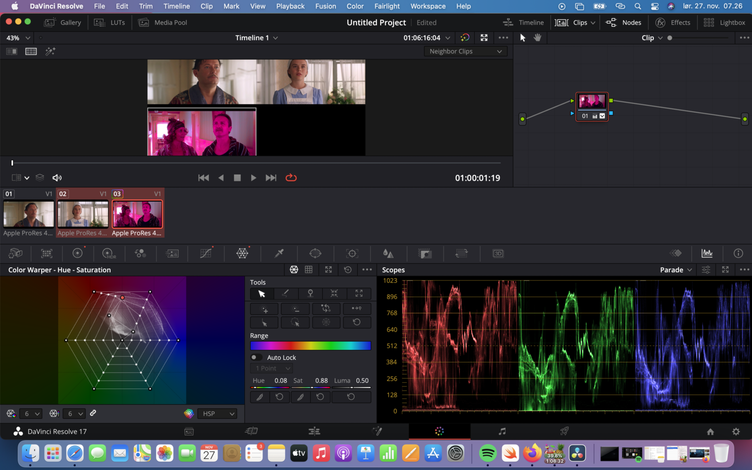Expand the Scopes panel
Screen dimensions: 752x470
tap(725, 269)
